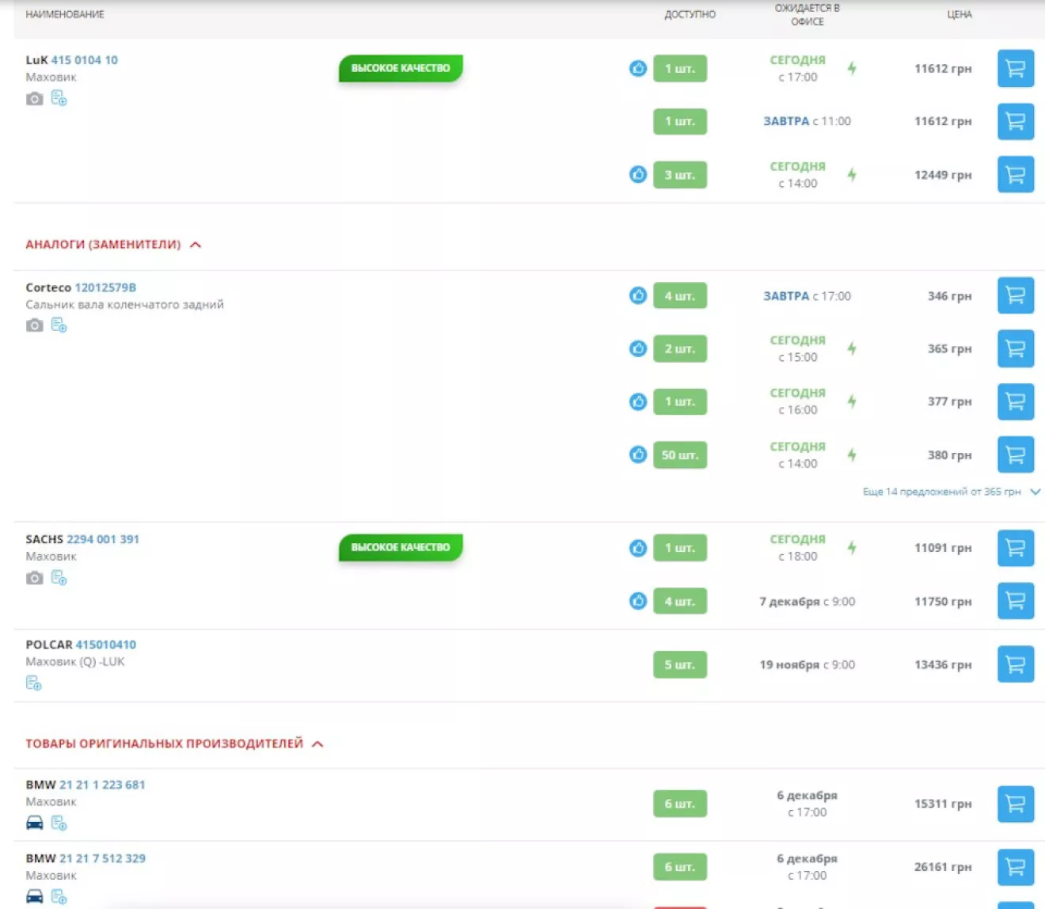Click lightning icon on LuK 17:00 offer
The height and width of the screenshot is (909, 1045).
(x=852, y=68)
